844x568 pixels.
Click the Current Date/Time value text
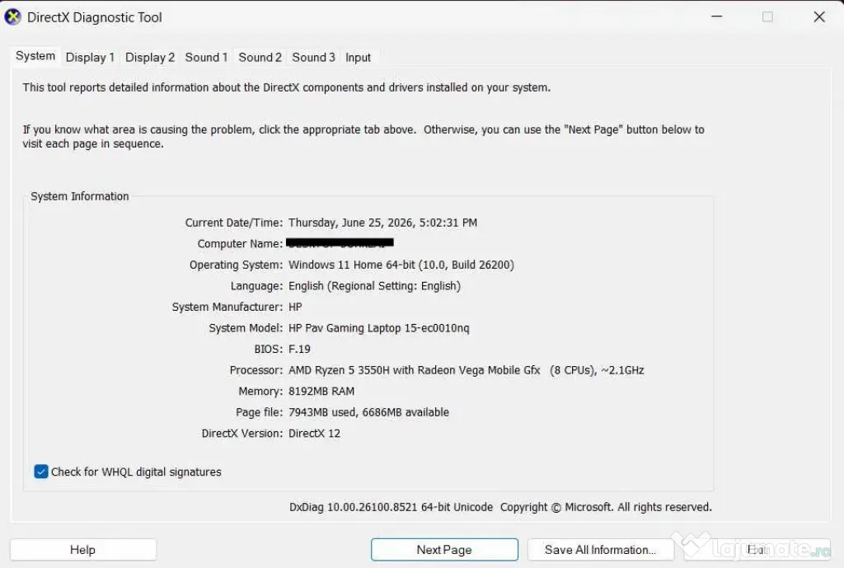point(382,223)
